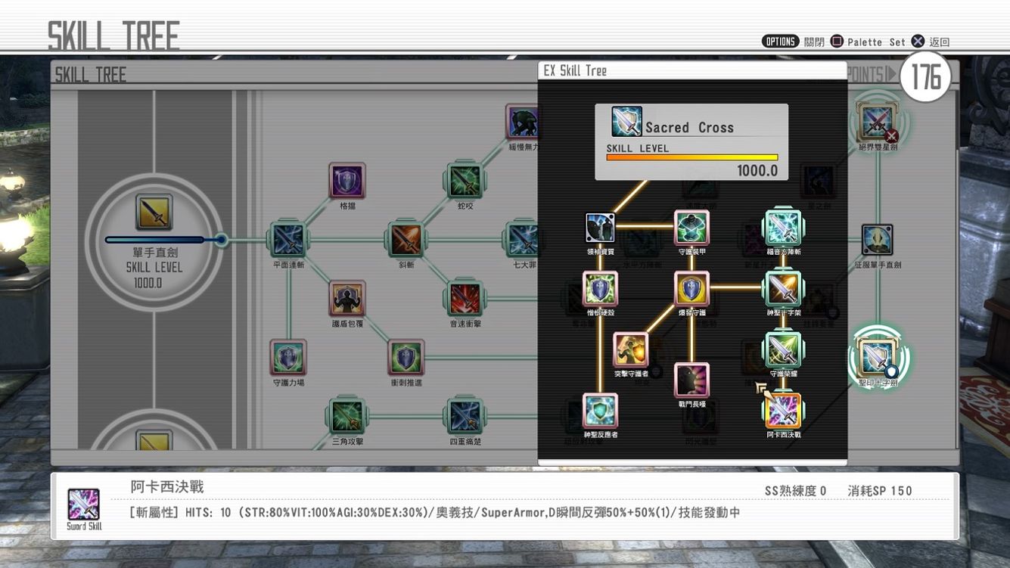Screen dimensions: 1010x568
Task: Click the 消耗SP 150 text
Action: click(x=880, y=491)
